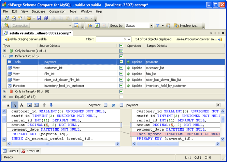Screen dimensions: 227x162
Task: Uncheck the payment table checkbox
Action: point(121,62)
